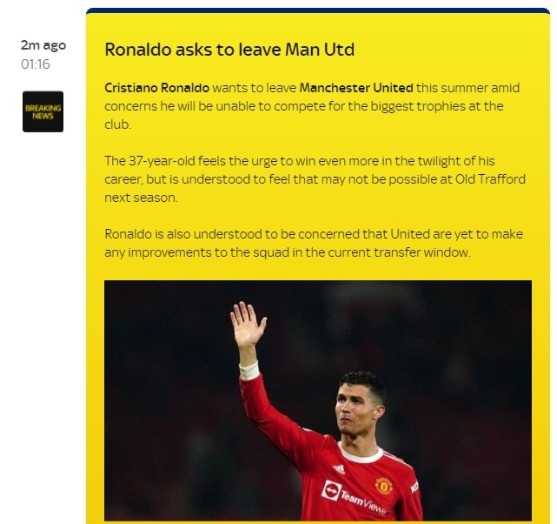Click the word "club." ending first paragraph
Image resolution: width=557 pixels, height=524 pixels.
tap(118, 124)
